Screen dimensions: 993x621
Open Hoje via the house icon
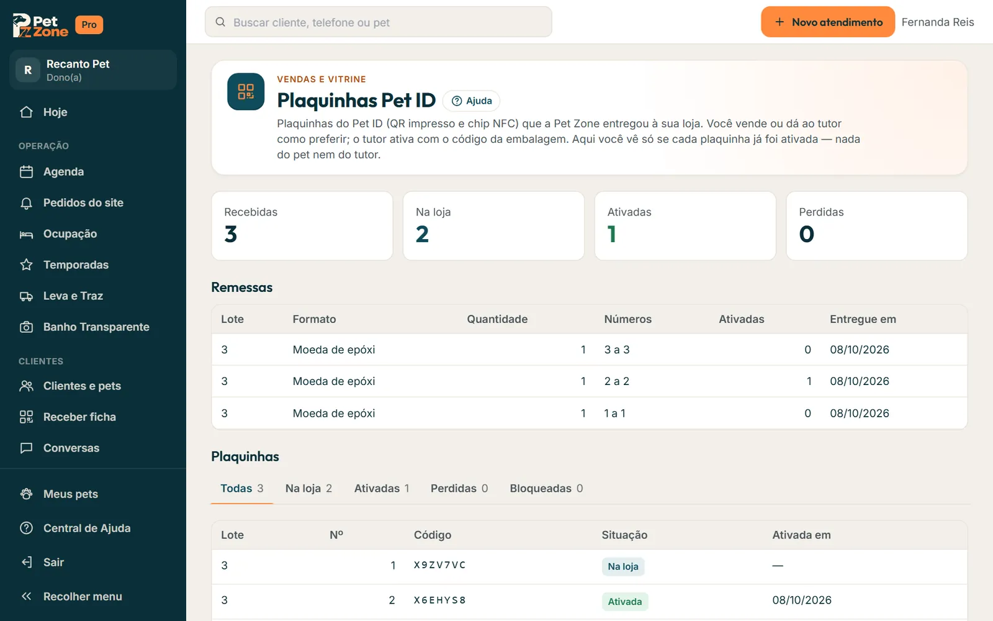(x=26, y=112)
